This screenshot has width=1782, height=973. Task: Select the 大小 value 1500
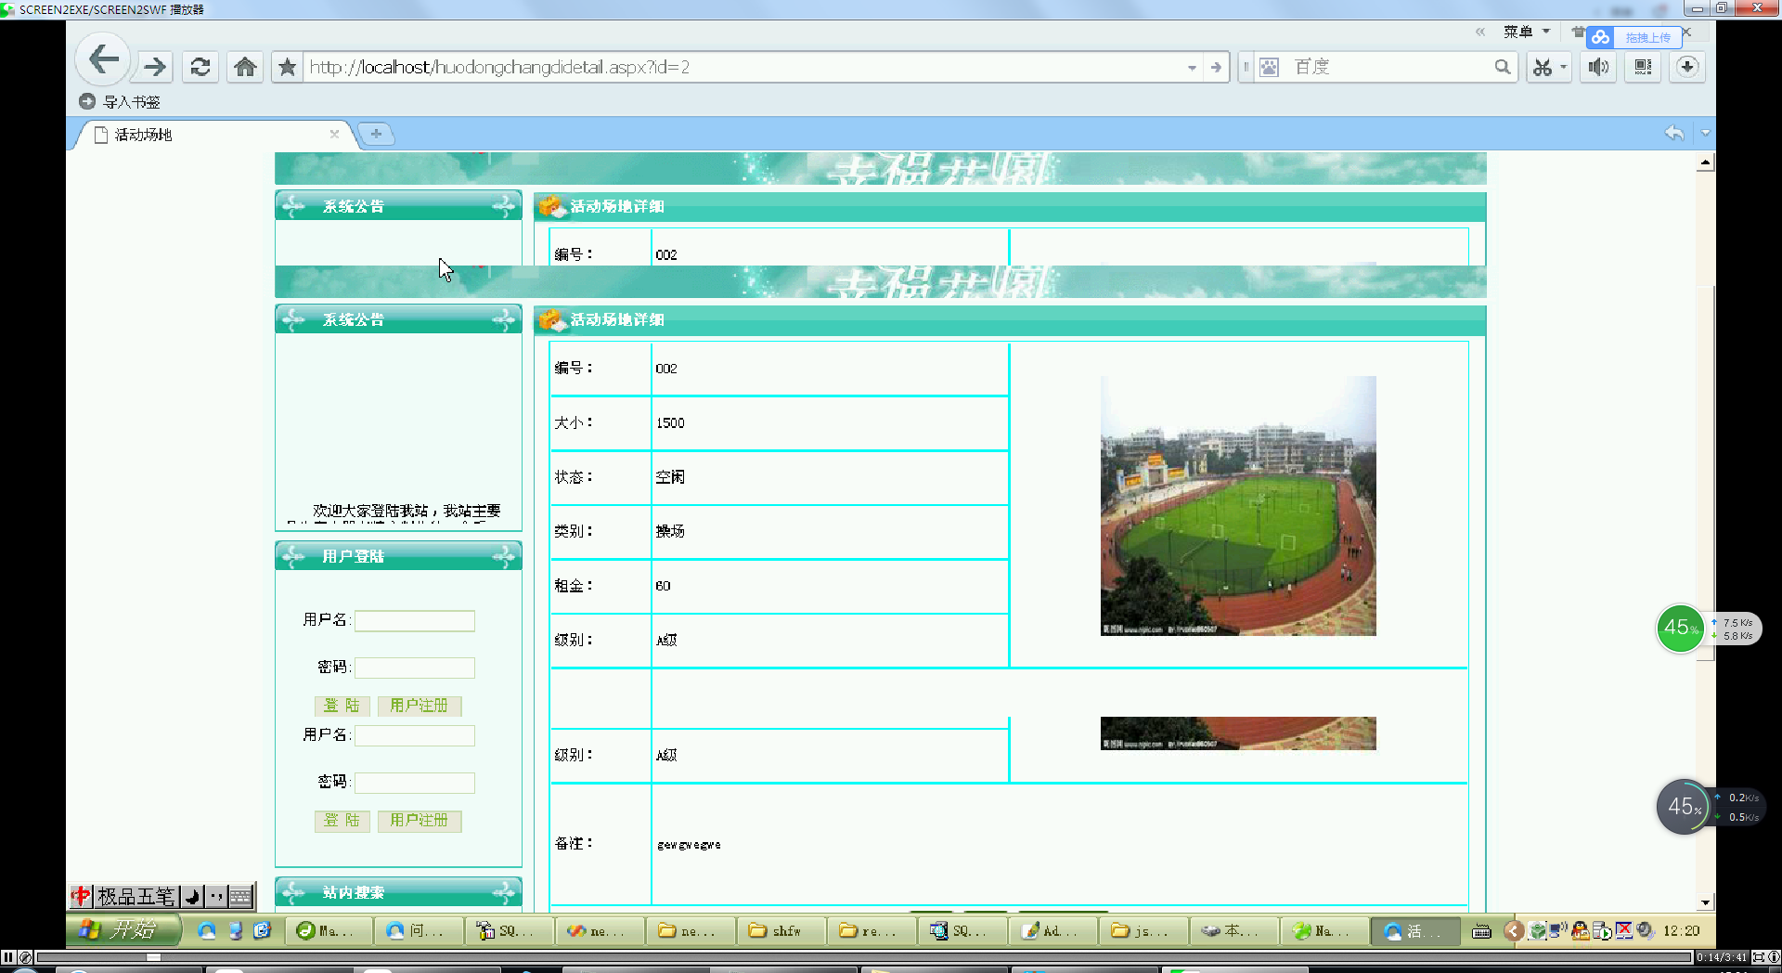670,423
